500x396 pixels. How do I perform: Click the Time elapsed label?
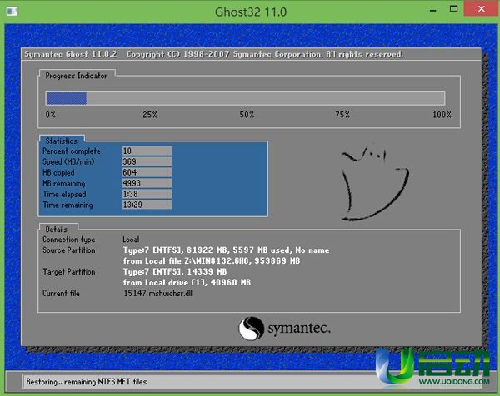[64, 194]
